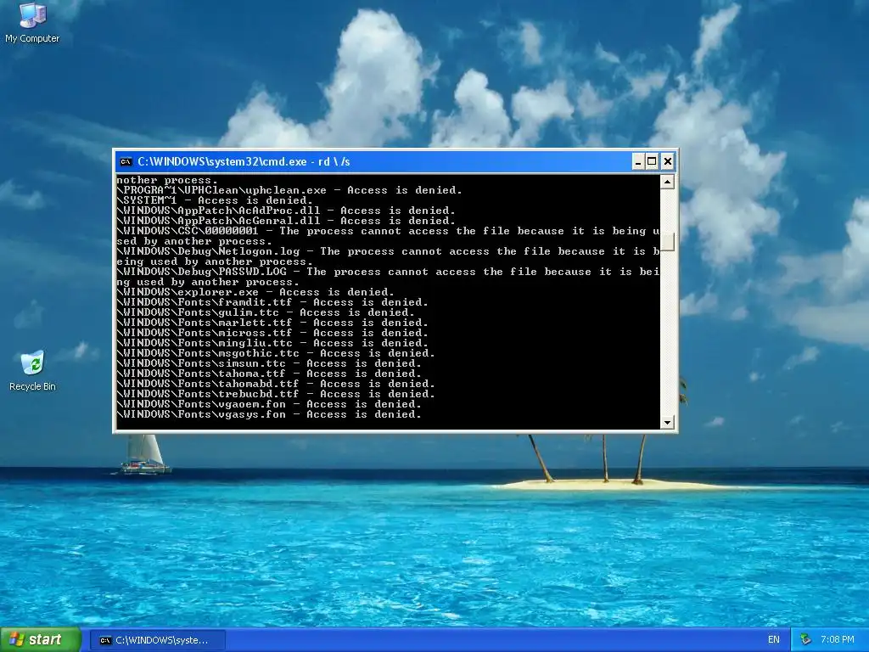Select the Recycle Bin desktop icon
869x652 pixels.
click(32, 370)
